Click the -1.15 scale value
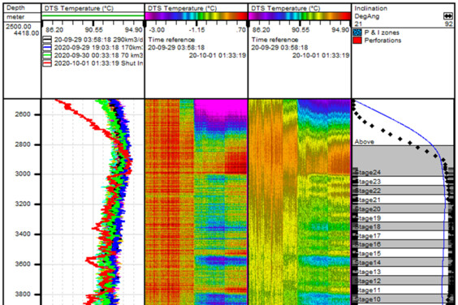Viewport: 458px width, 305px height. (197, 30)
